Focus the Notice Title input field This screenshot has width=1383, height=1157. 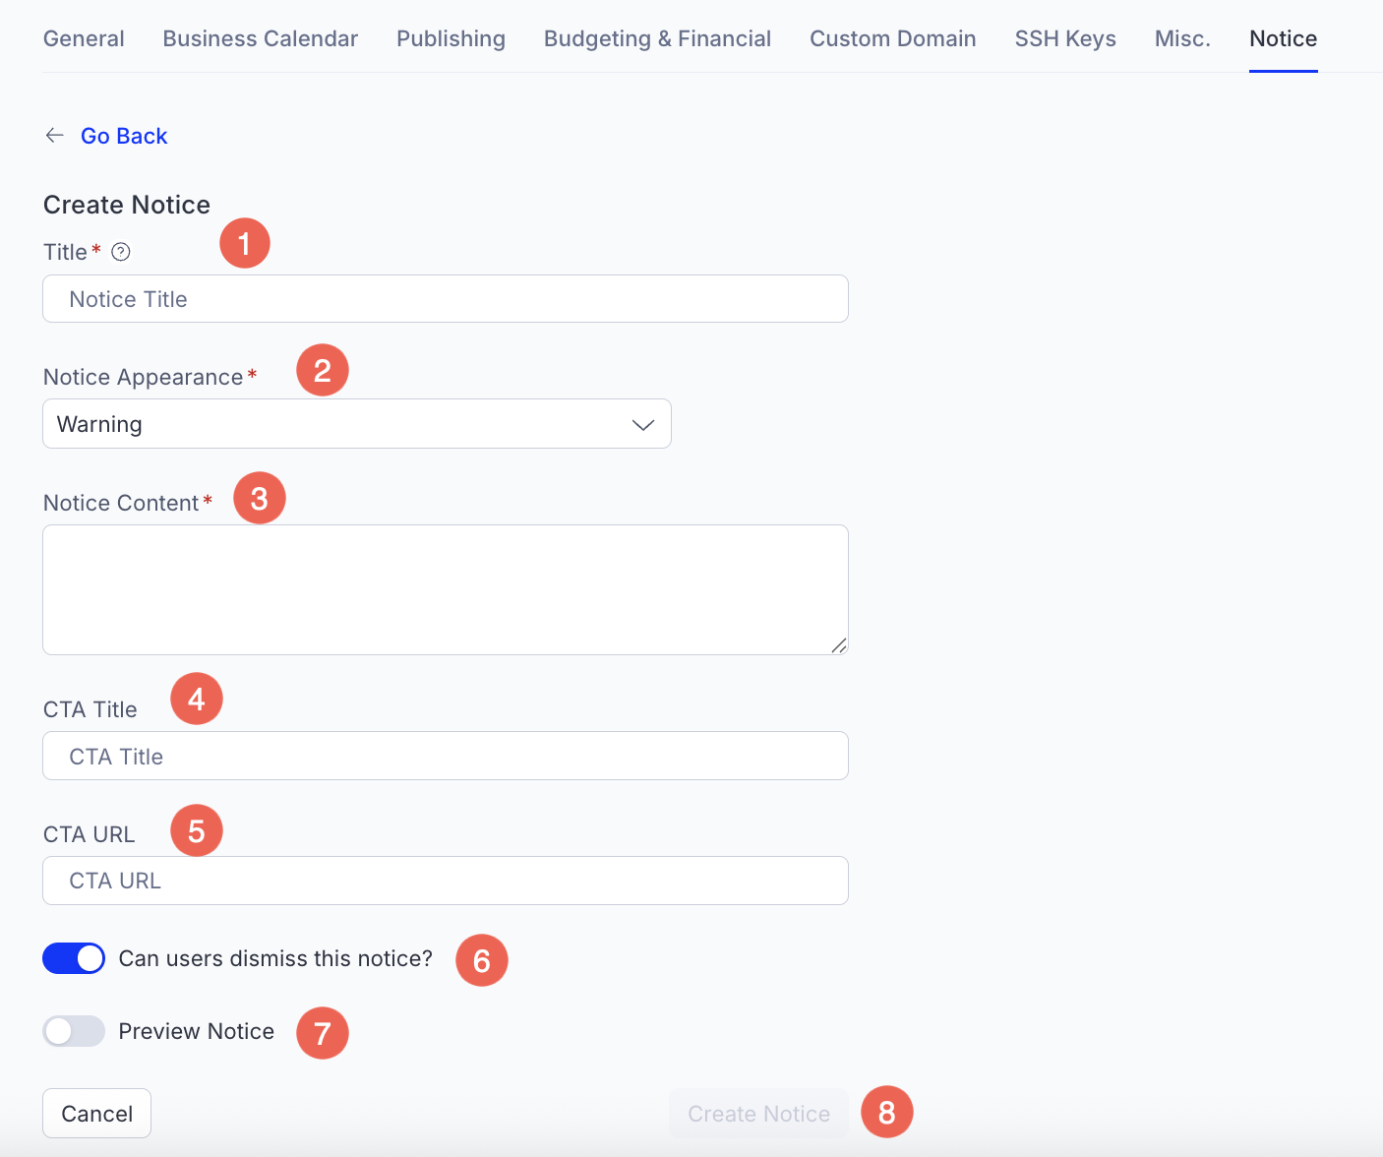(445, 299)
